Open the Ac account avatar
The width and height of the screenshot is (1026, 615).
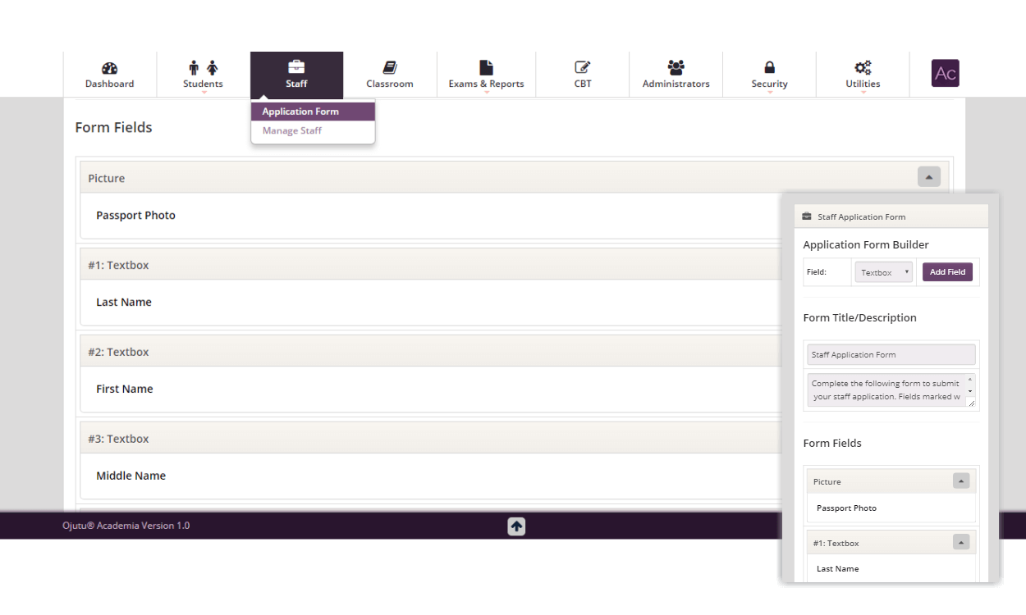[x=946, y=73]
